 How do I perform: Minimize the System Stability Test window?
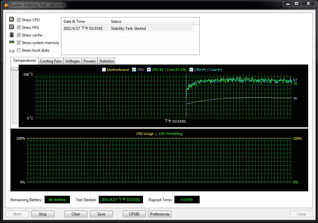[x=288, y=4]
